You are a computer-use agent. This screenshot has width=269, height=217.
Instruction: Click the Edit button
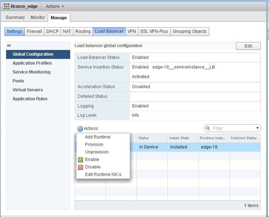[x=248, y=46]
